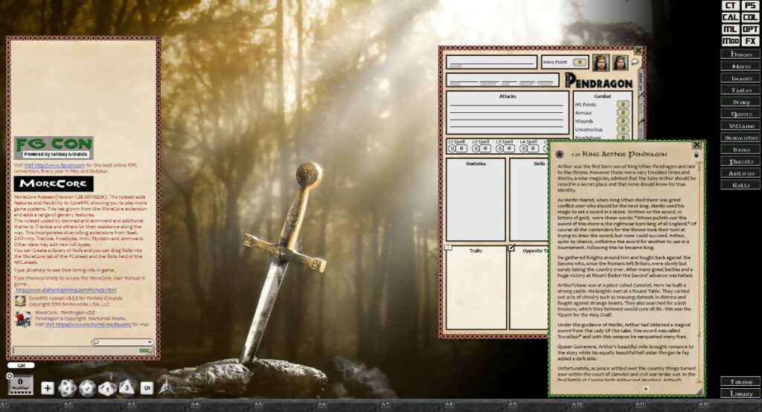
Task: Open the Items list in sidebar
Action: [x=741, y=149]
